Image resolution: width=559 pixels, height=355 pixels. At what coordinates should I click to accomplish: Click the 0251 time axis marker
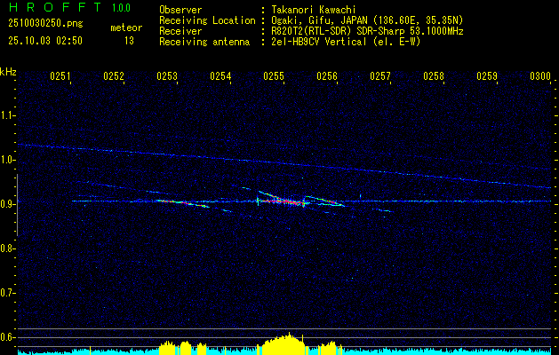pyautogui.click(x=60, y=76)
